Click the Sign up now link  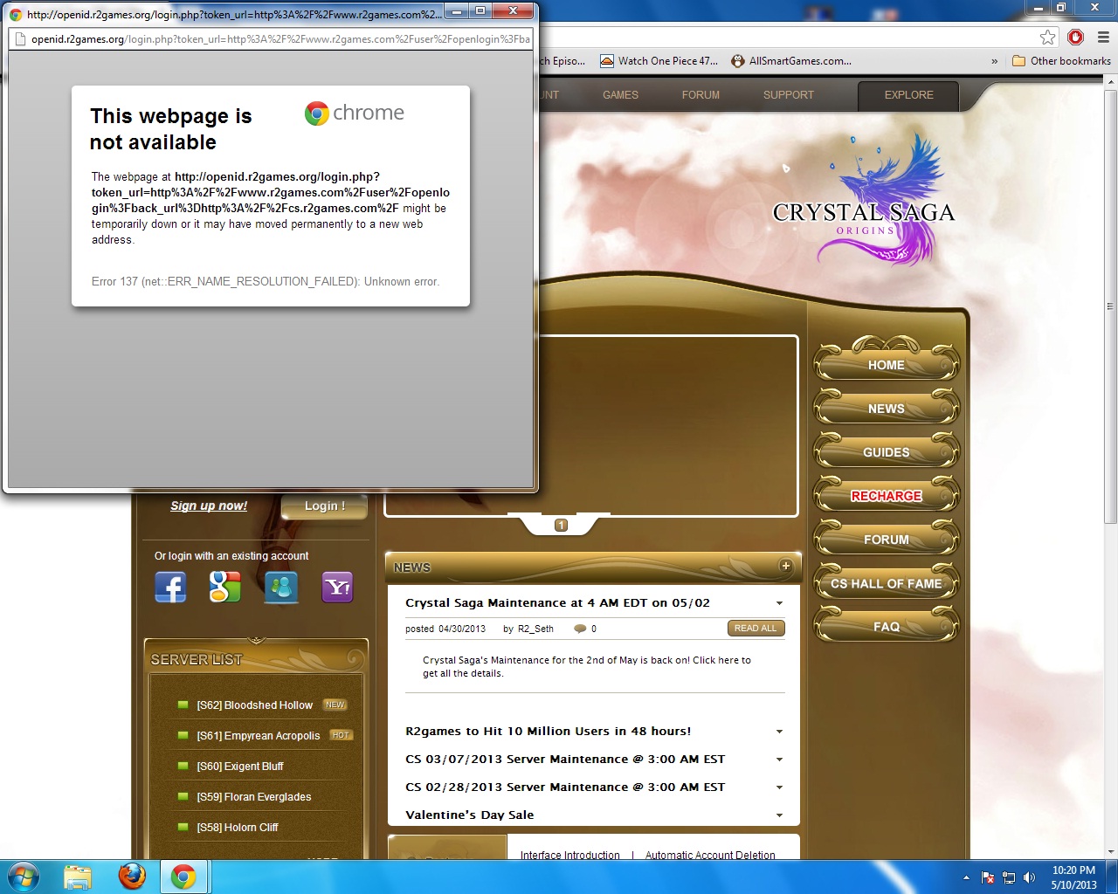(209, 506)
